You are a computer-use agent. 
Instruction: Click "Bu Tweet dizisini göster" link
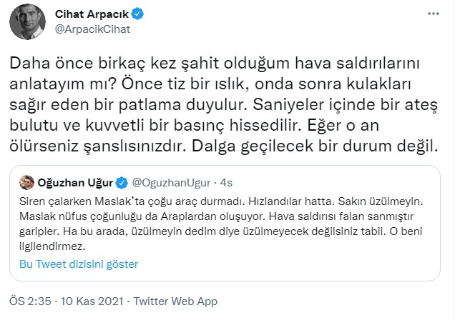click(x=79, y=264)
